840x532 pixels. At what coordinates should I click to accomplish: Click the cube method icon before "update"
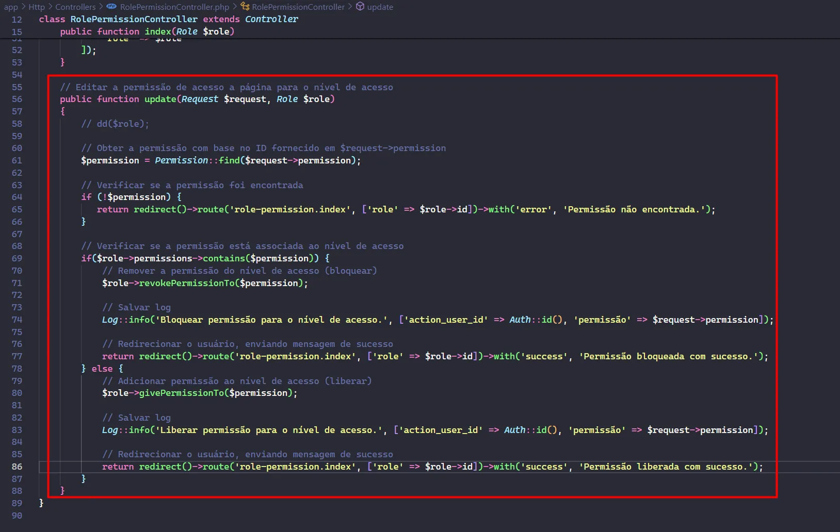pyautogui.click(x=360, y=7)
